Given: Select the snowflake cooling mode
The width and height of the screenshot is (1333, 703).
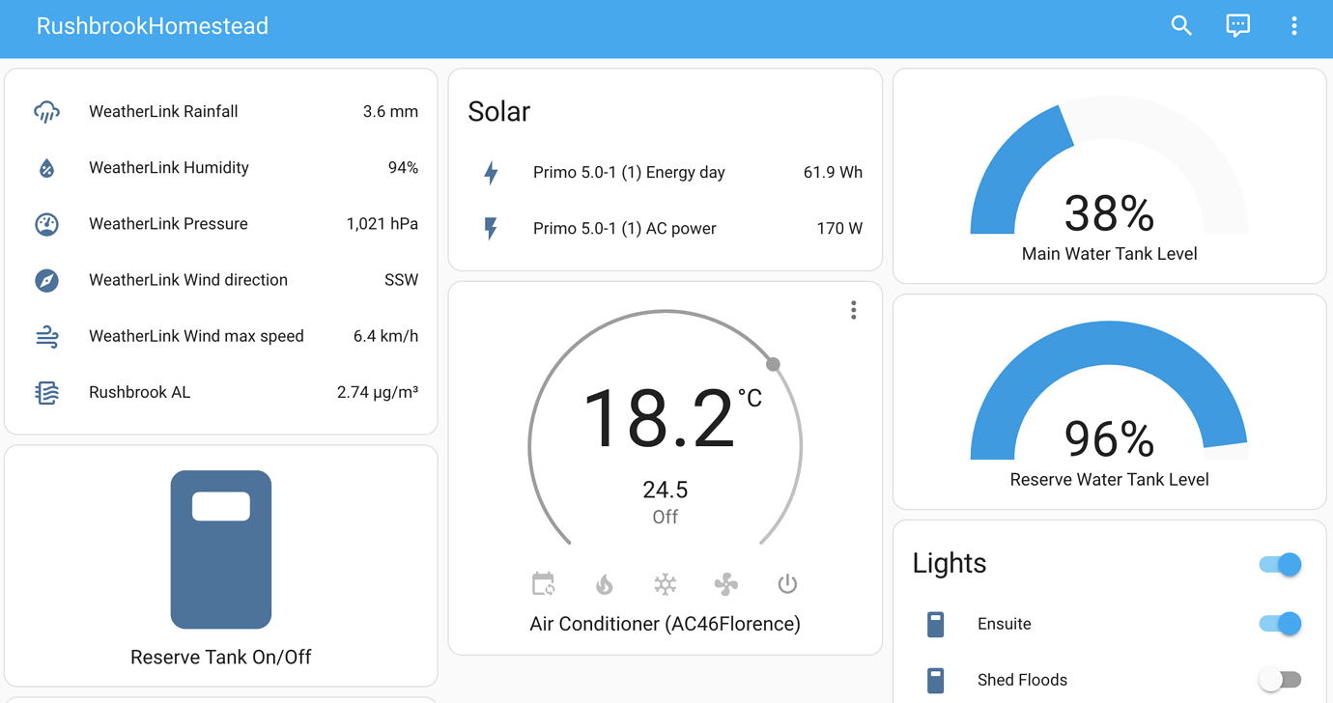Looking at the screenshot, I should (665, 583).
